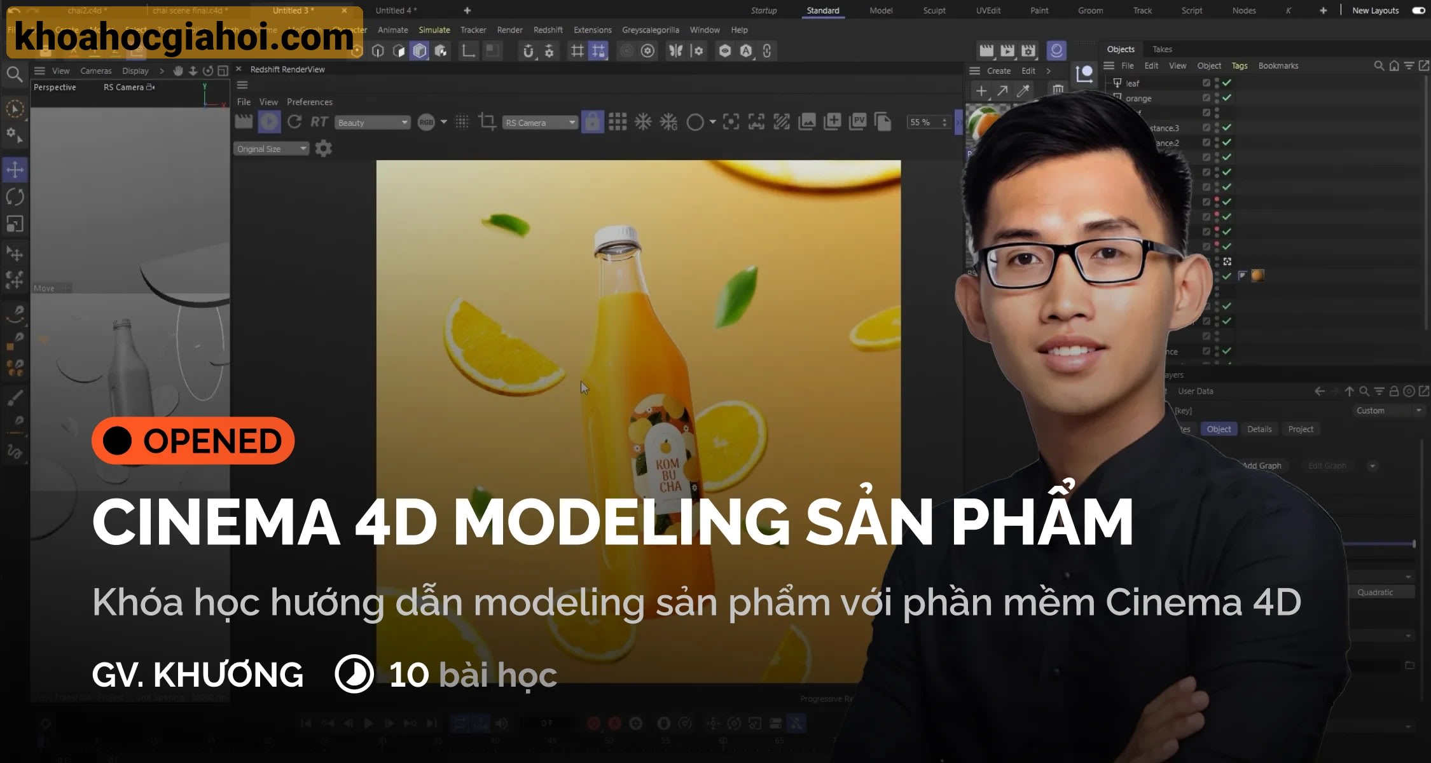Switch to the Takes tab
The width and height of the screenshot is (1431, 763).
coord(1162,49)
